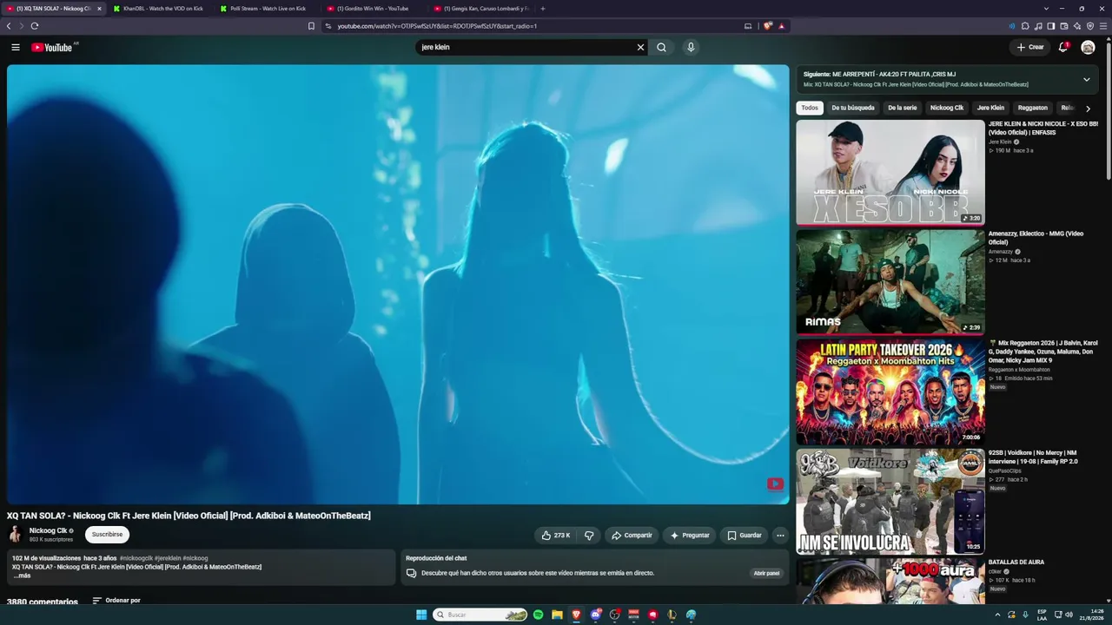Open the BATALLAS DE AURA video title
This screenshot has width=1112, height=625.
pos(1016,562)
